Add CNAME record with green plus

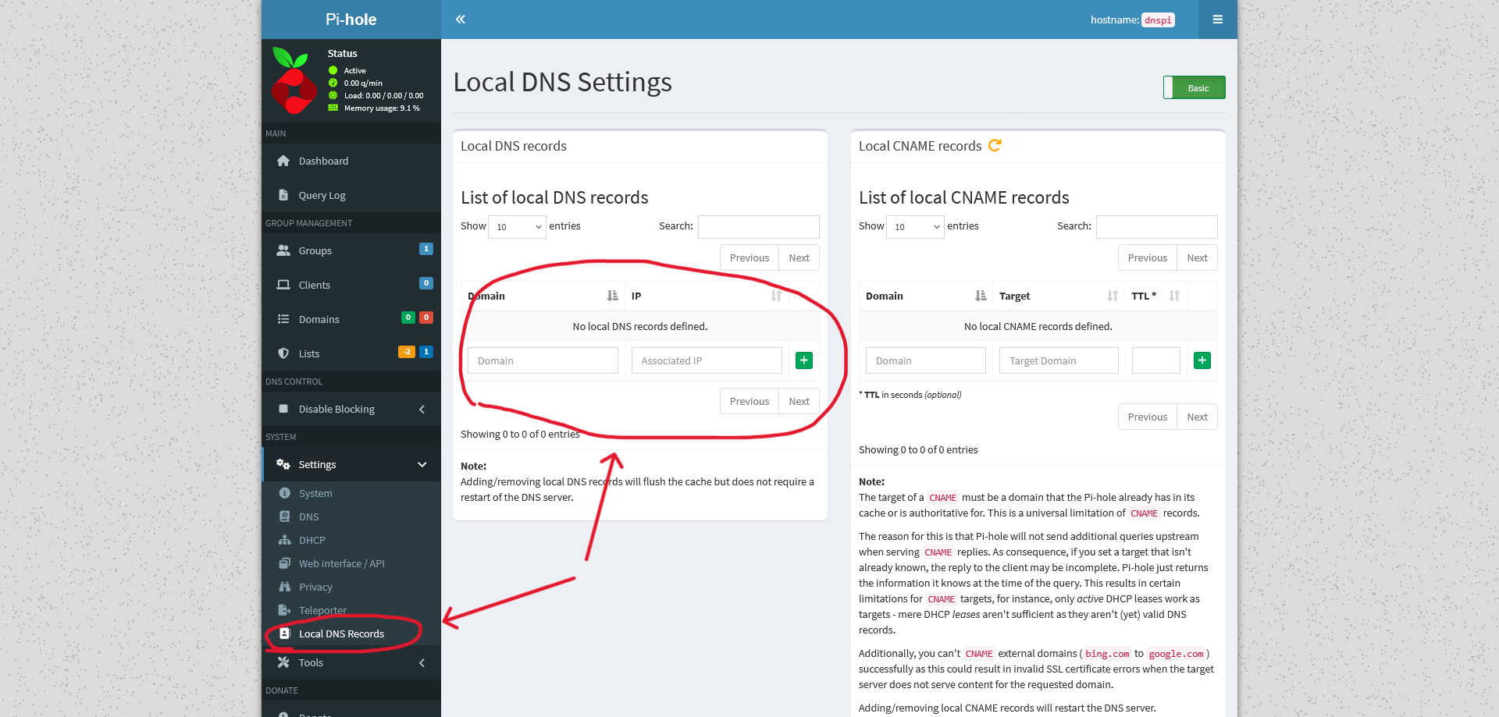1202,360
